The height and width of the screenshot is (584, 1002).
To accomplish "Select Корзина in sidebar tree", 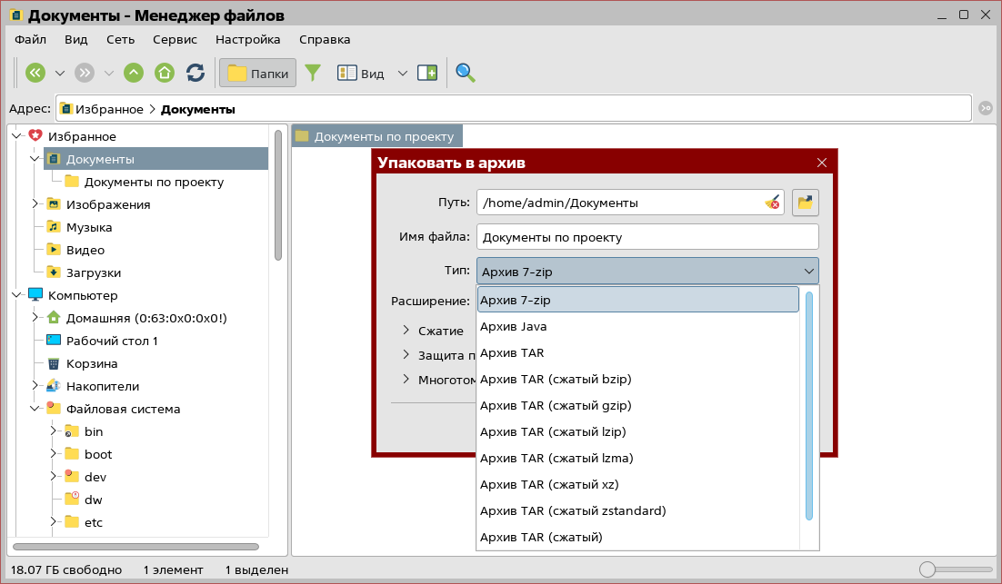I will click(x=92, y=364).
